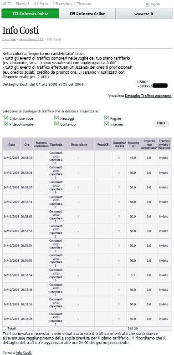Toggle the Chiamate voce checkbox
This screenshot has width=174, height=355.
6,118
